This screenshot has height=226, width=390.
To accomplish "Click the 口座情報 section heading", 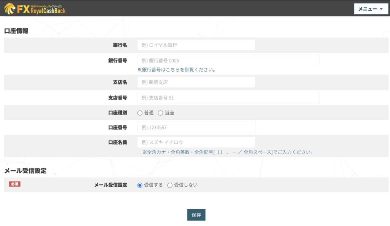I will tap(16, 31).
